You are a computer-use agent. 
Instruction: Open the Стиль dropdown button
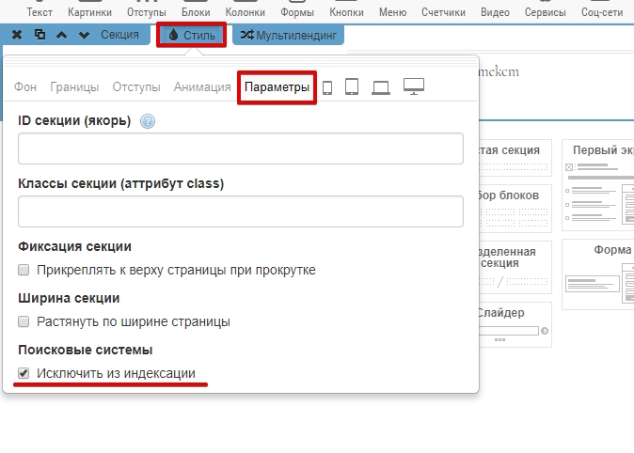tap(192, 35)
